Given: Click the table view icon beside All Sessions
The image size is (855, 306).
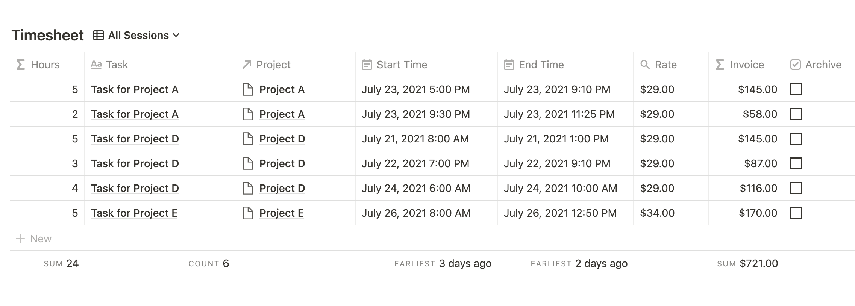Looking at the screenshot, I should coord(98,35).
